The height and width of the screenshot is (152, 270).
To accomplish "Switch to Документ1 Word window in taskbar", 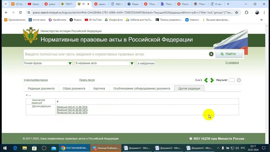I will point(137,148).
